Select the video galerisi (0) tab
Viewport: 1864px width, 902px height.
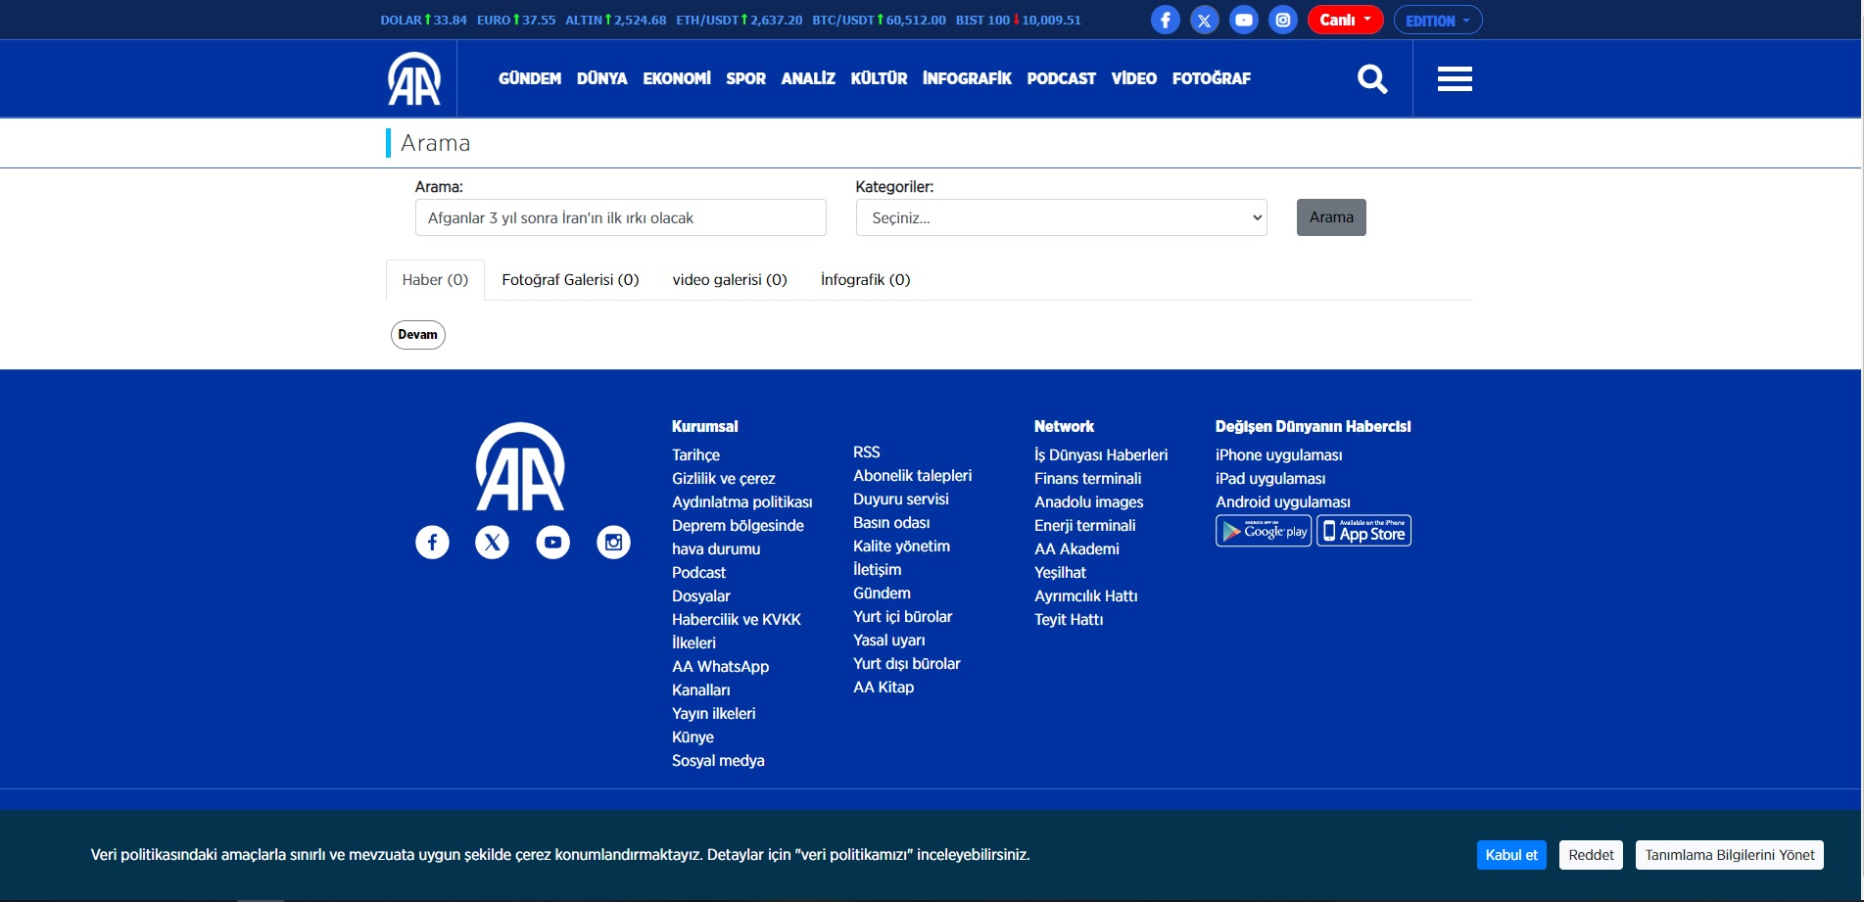(x=730, y=280)
